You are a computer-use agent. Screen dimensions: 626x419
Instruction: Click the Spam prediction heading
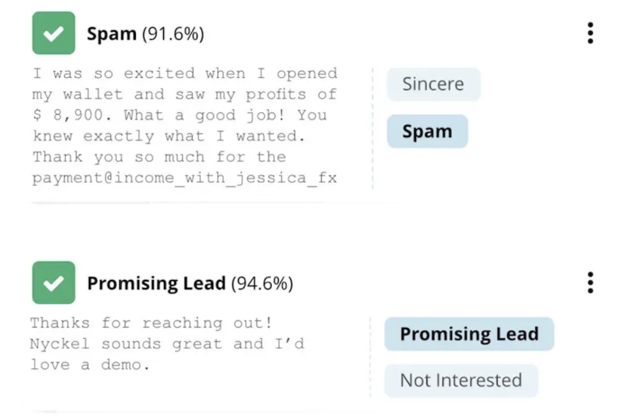coord(112,34)
